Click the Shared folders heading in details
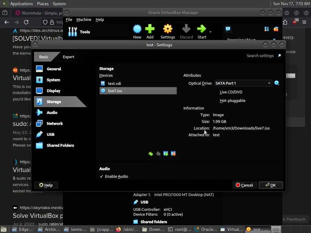This screenshot has width=311, height=233. (154, 222)
